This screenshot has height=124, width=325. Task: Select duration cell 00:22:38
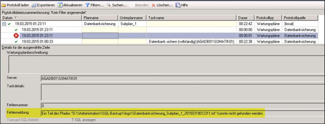point(246,42)
